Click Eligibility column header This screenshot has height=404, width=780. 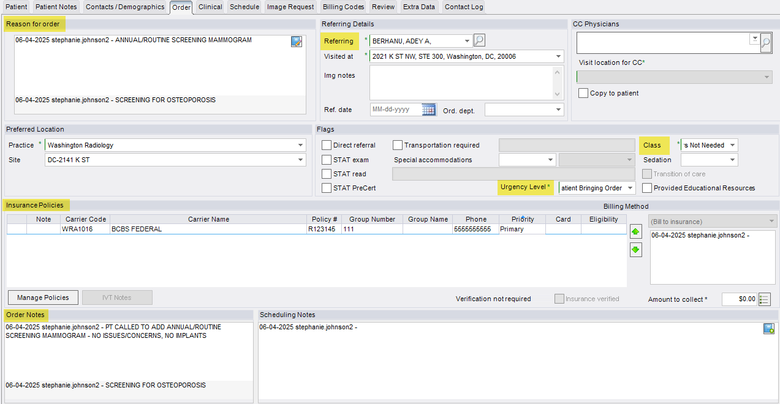pyautogui.click(x=604, y=219)
